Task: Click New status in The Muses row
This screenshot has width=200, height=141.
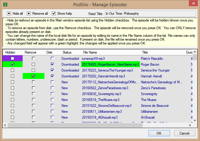Action: click(64, 100)
